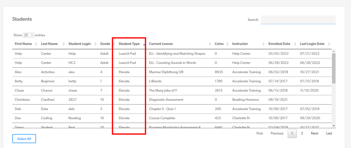This screenshot has height=148, width=351.
Task: Sort by Last Login Date arrows
Action: tap(329, 44)
